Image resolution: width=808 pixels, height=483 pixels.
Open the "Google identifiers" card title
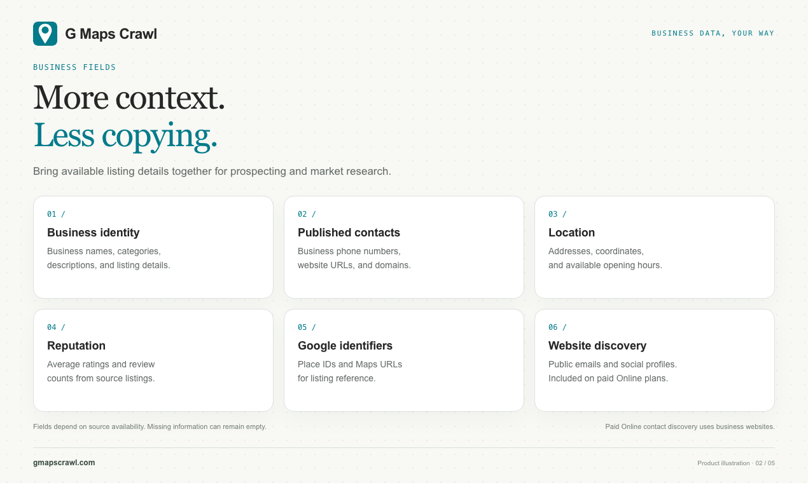coord(345,346)
